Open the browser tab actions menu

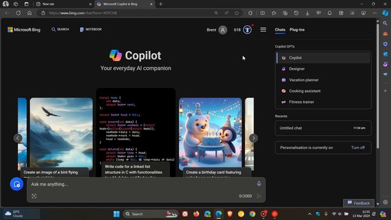click(x=26, y=4)
